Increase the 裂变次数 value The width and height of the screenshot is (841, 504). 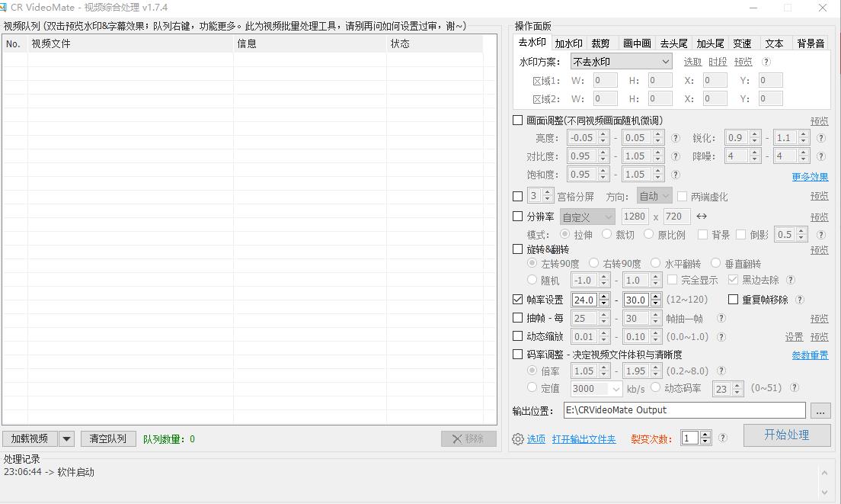coord(706,435)
